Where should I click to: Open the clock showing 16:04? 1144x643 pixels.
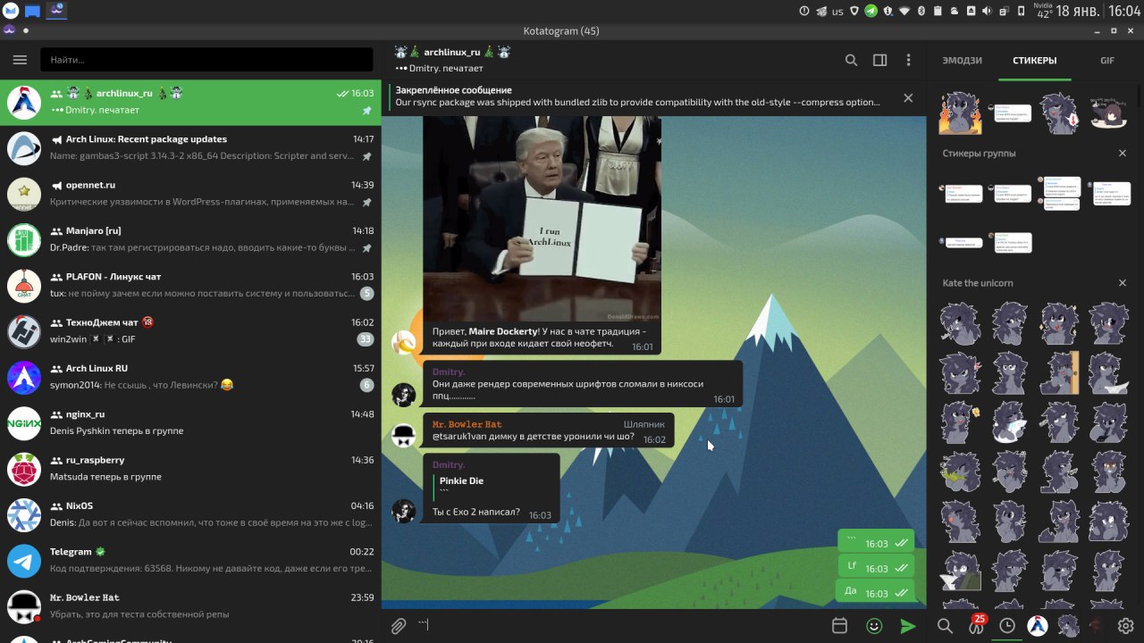pos(1124,12)
